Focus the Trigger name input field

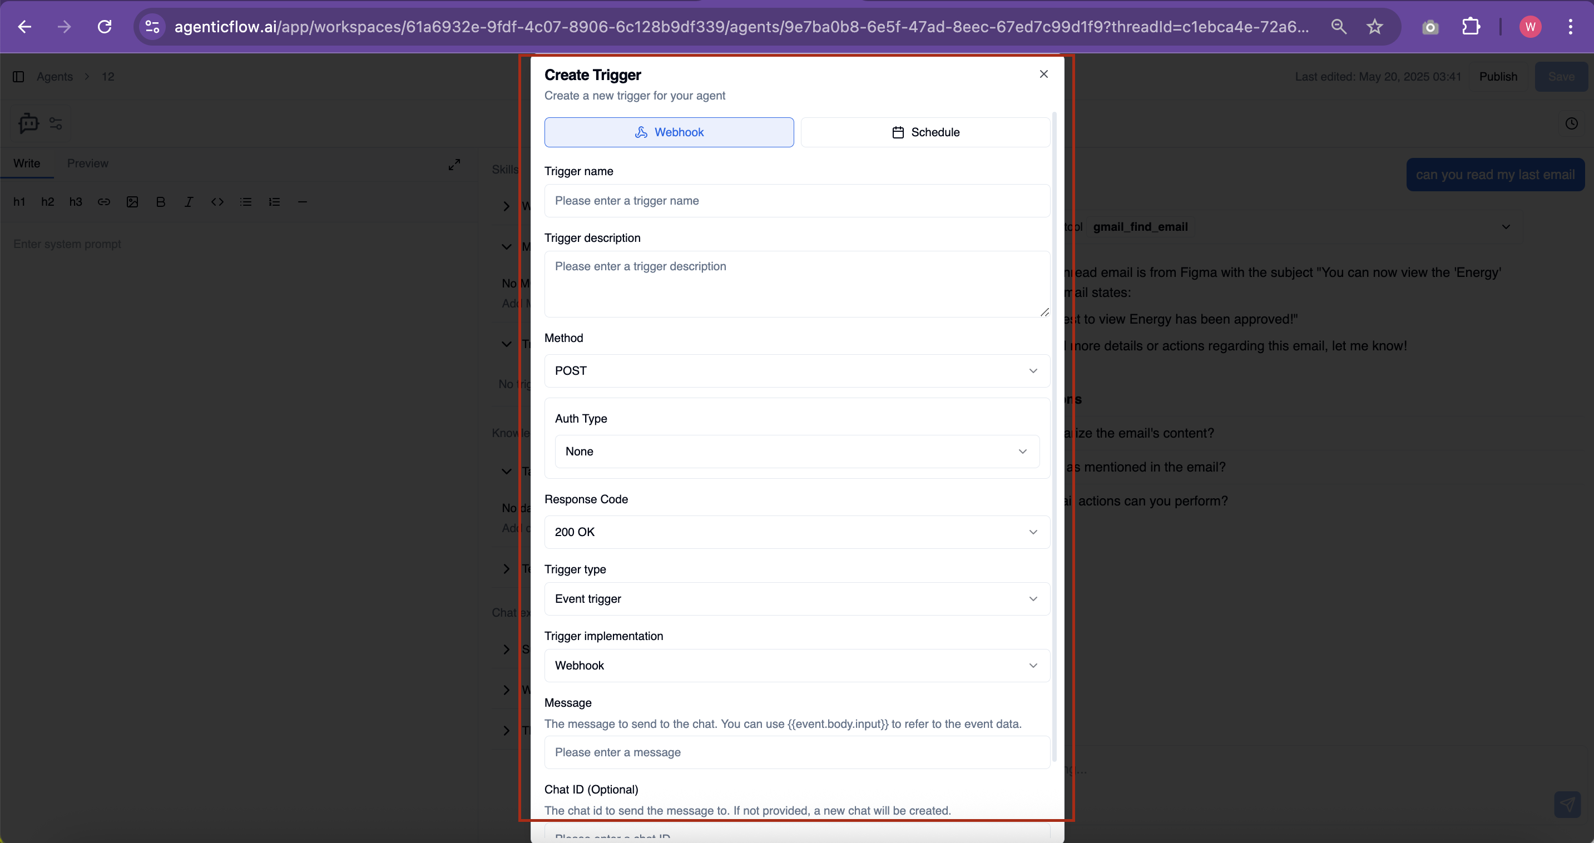797,201
